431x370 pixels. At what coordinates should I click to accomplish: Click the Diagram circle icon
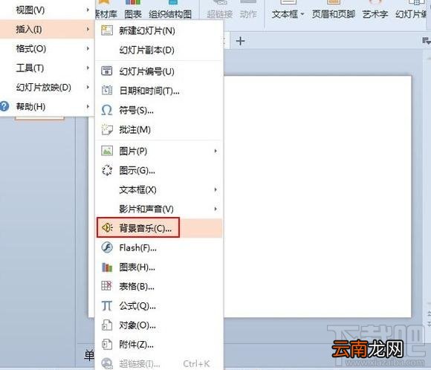107,170
